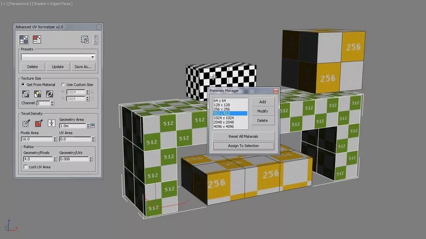Click the Geometry/UVs spinner arrows
426x239 pixels.
coord(91,159)
